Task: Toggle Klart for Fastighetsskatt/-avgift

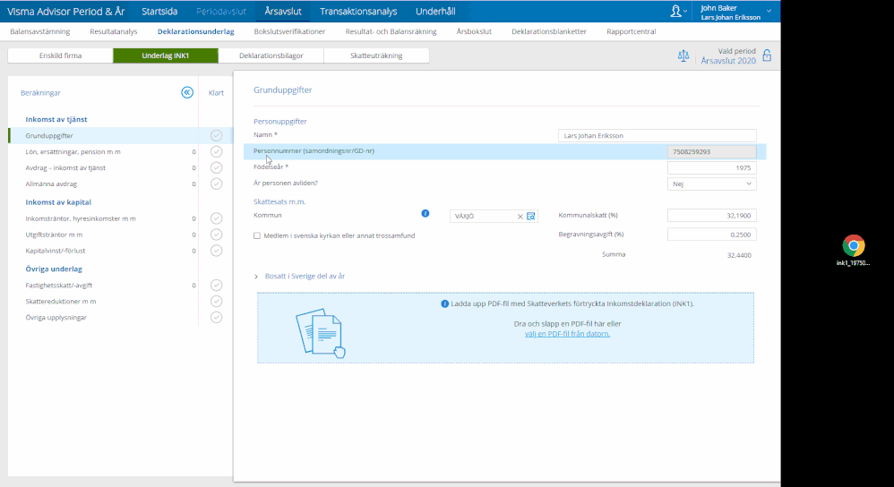Action: (x=216, y=286)
